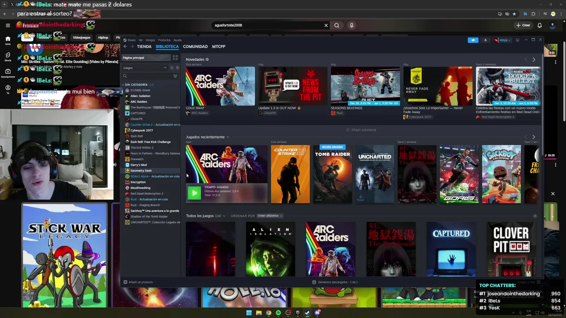Open Discord from the Windows taskbar

pyautogui.click(x=317, y=313)
